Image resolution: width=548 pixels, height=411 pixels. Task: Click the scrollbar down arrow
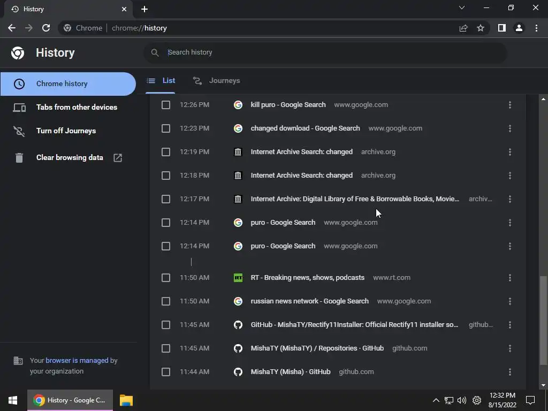click(543, 385)
